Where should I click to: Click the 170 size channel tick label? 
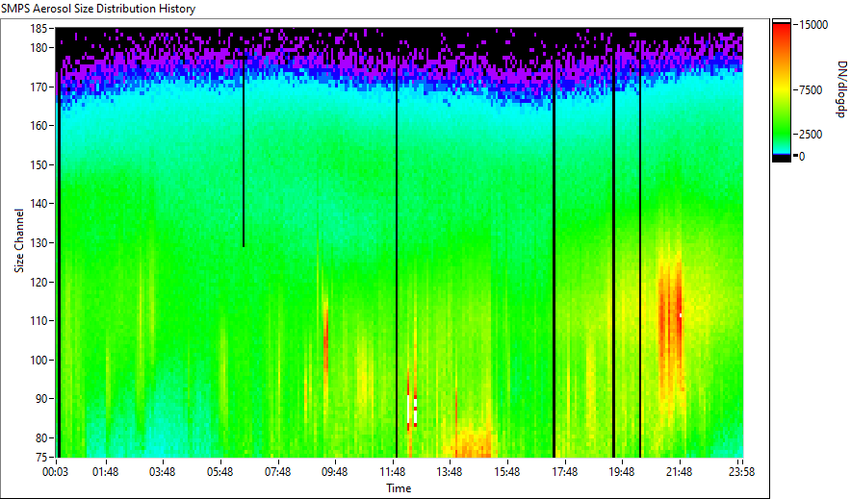point(39,87)
